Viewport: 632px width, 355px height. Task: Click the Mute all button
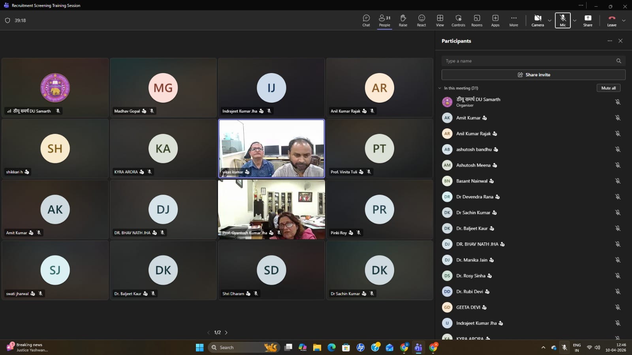[x=608, y=88]
